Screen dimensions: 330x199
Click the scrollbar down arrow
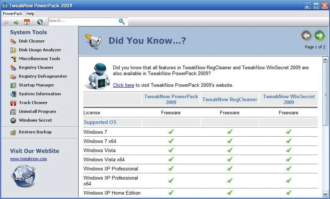[x=325, y=194]
